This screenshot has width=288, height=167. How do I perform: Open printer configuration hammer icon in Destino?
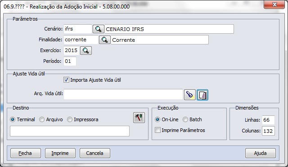(139, 118)
